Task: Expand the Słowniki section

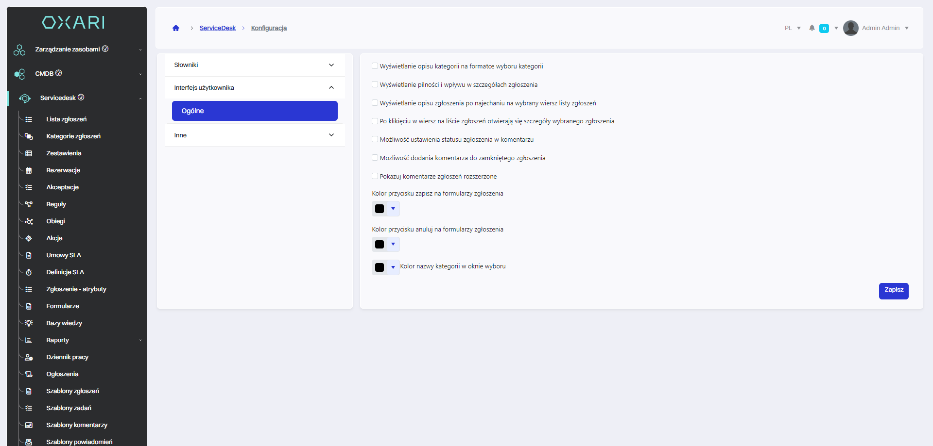Action: (255, 65)
